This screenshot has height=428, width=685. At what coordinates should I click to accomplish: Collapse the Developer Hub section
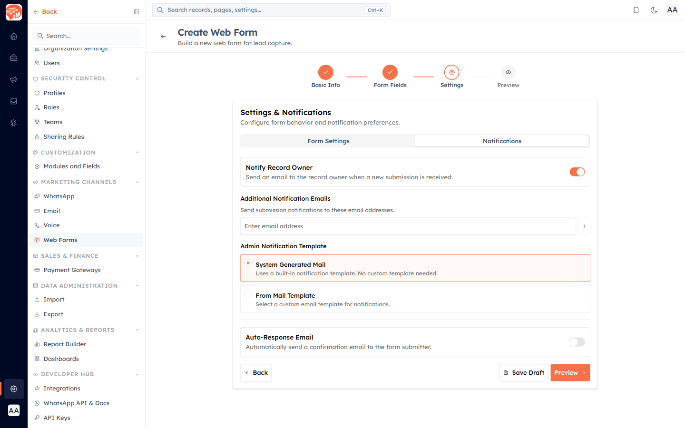tap(137, 374)
